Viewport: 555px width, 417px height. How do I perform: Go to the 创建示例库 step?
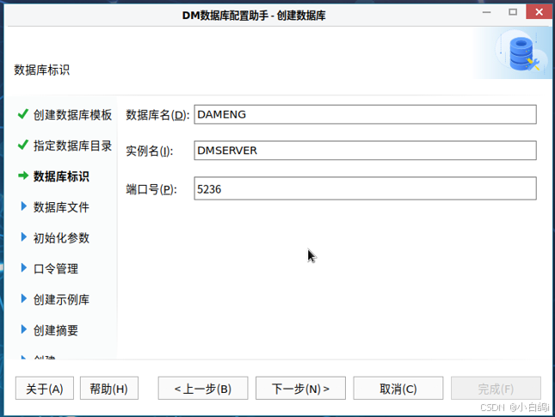point(61,299)
